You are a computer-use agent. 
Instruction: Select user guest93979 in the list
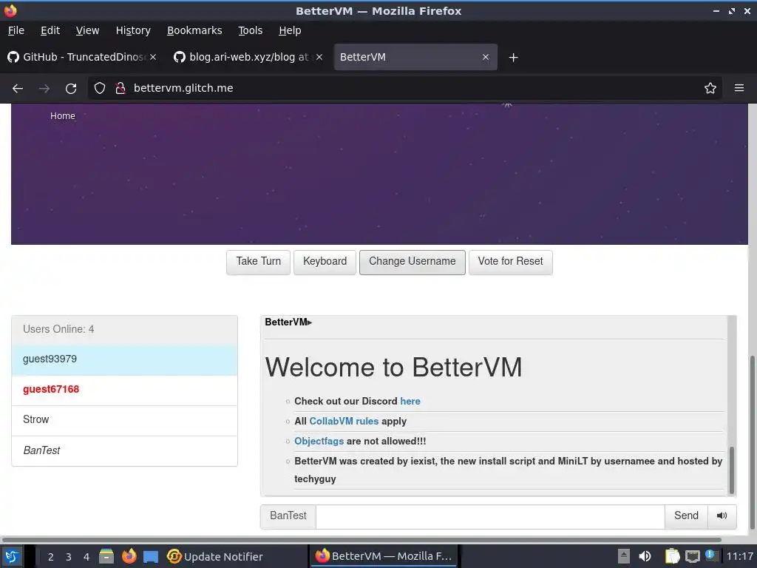pyautogui.click(x=124, y=360)
